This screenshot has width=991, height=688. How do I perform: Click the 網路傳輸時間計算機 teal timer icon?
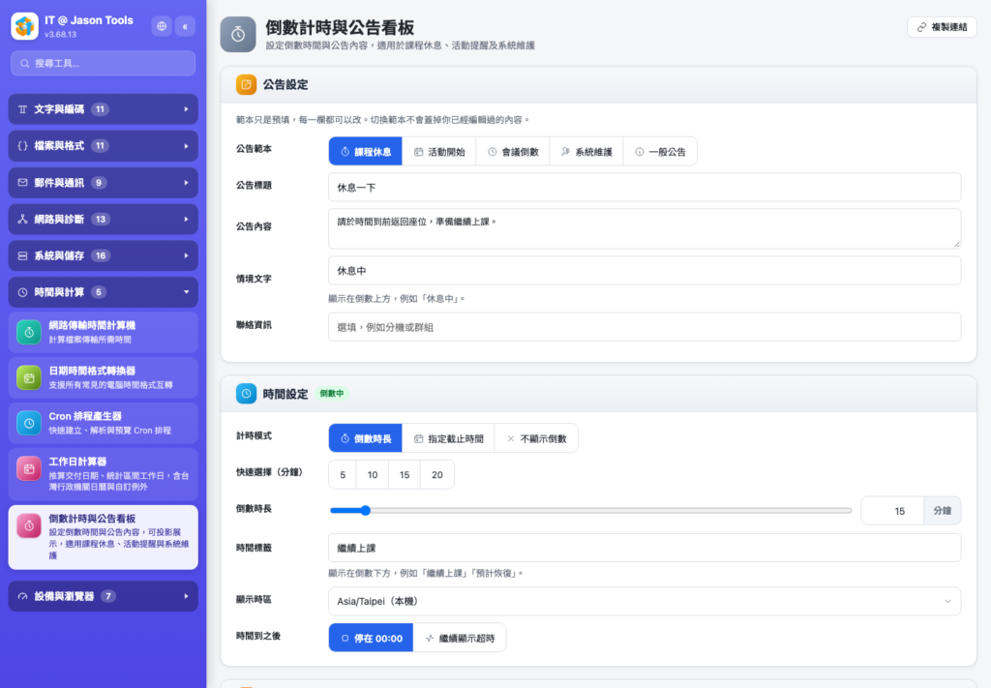tap(29, 332)
